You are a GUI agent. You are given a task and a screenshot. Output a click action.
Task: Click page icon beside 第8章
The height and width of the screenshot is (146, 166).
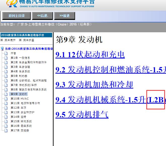(x=6, y=90)
